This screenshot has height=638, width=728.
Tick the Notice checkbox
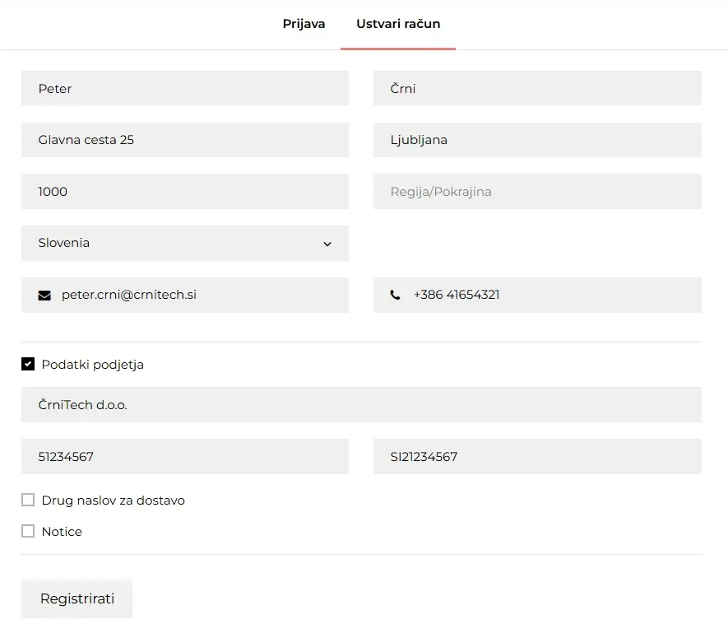[x=28, y=531]
